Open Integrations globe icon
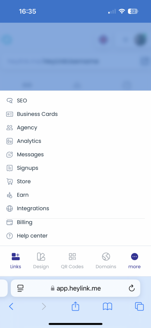Screen dimensions: 151x328 (10, 209)
